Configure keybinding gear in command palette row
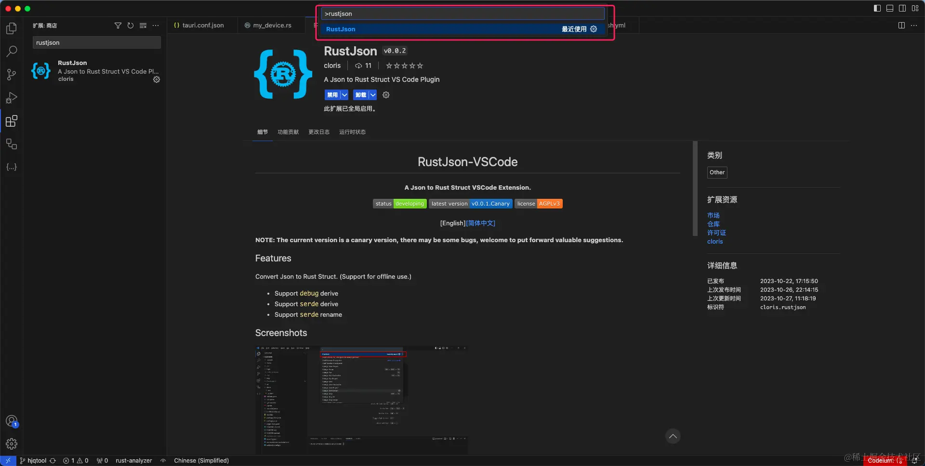This screenshot has height=466, width=925. point(594,29)
